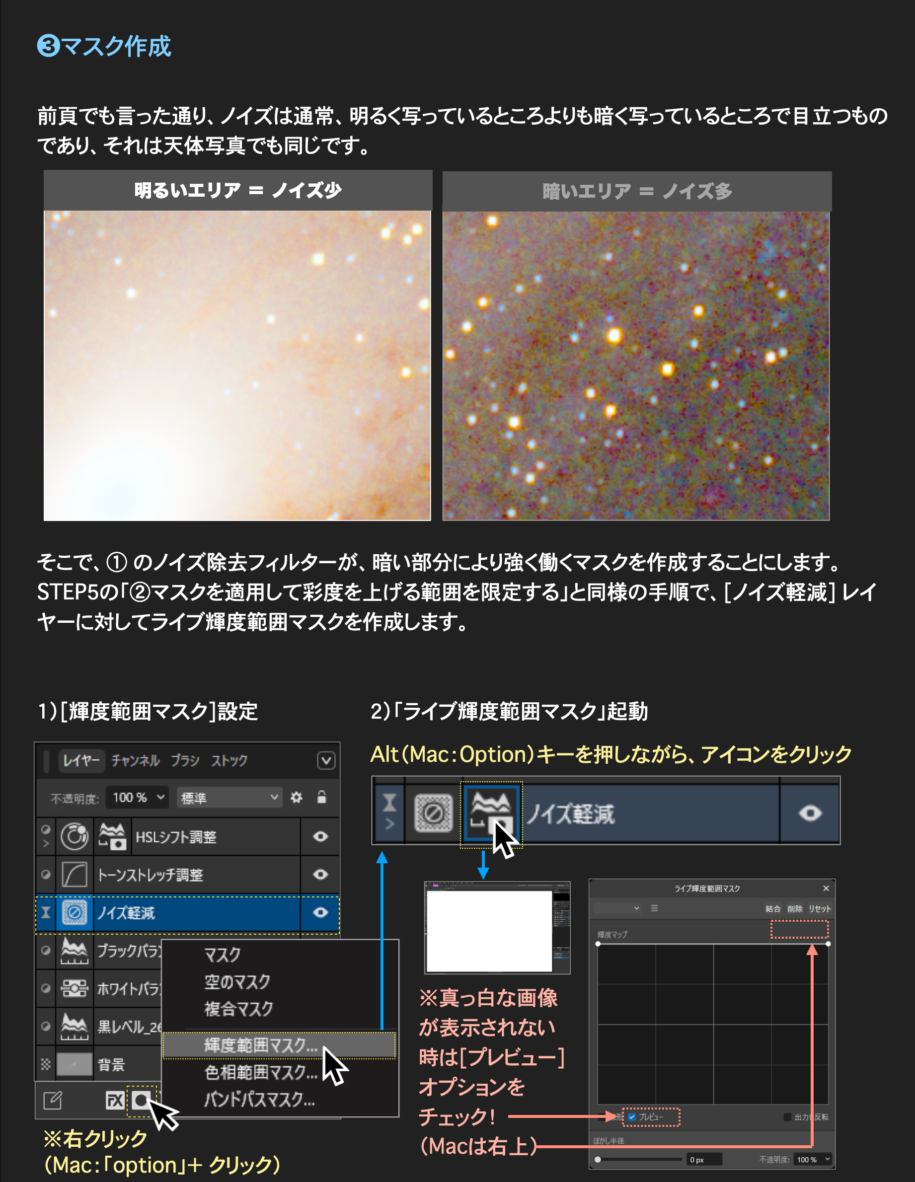Switch to the チャンネル tab
Screen dimensions: 915x1182
click(135, 760)
